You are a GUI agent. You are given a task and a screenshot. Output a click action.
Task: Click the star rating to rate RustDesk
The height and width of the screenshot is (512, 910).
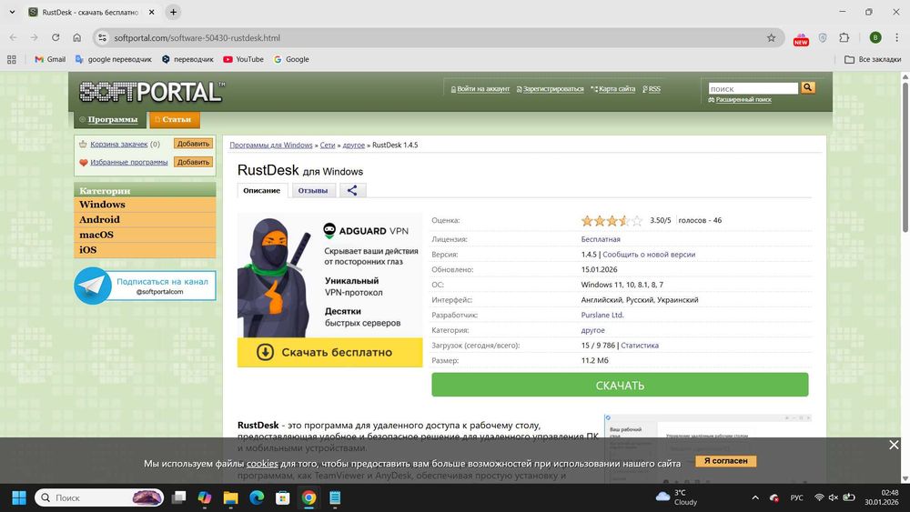coord(612,220)
